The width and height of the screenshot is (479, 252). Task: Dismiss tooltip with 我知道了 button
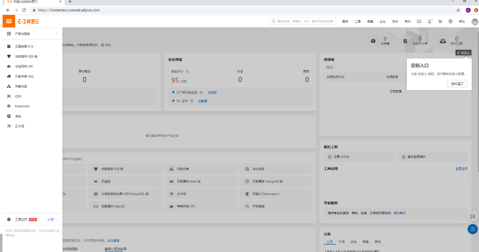[457, 84]
